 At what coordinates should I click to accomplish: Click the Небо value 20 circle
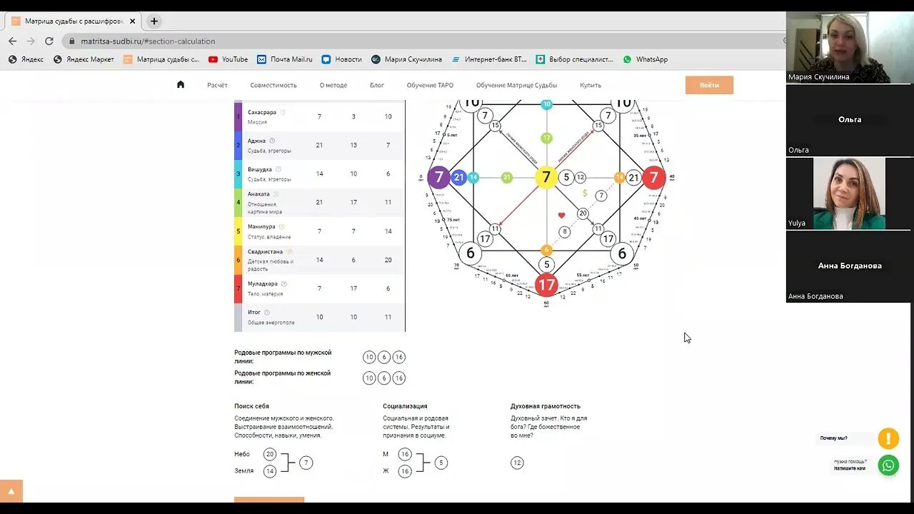(x=269, y=454)
